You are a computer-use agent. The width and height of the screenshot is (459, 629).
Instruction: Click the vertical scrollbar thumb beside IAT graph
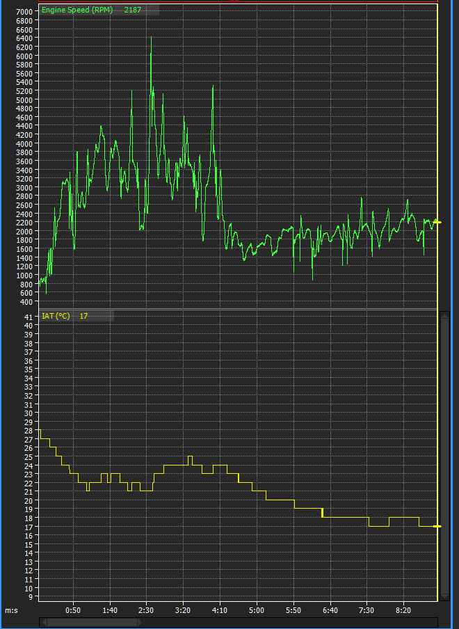coord(444,452)
